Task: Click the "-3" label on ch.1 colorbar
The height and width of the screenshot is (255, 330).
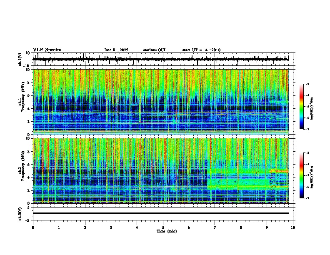Action: [x=307, y=84]
